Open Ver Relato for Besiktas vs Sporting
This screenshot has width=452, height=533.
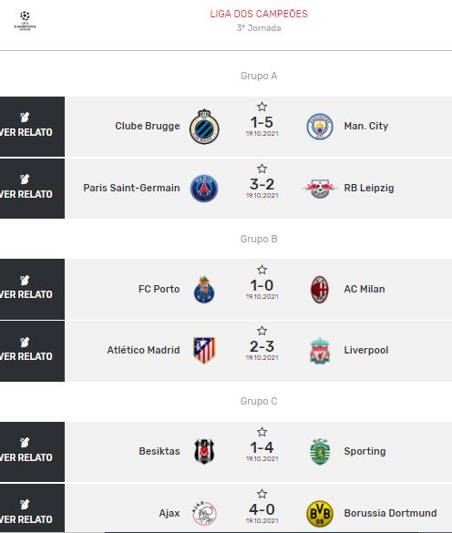32,452
